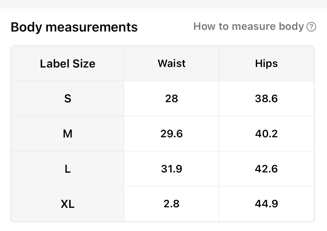
Task: Click the waist value 29.6
Action: [x=171, y=134]
